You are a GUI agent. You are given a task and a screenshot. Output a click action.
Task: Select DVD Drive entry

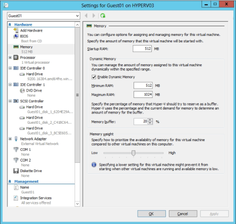click(41, 93)
